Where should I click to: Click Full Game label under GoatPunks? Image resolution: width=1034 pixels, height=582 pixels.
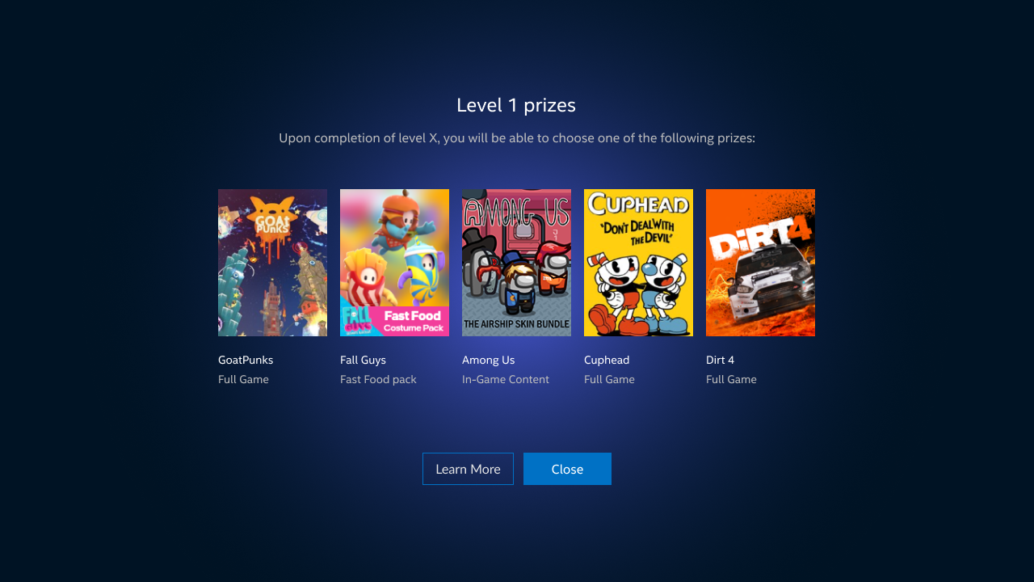click(x=243, y=379)
